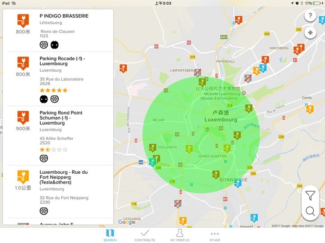Select the yellow charger pin near Cents

pyautogui.click(x=310, y=109)
